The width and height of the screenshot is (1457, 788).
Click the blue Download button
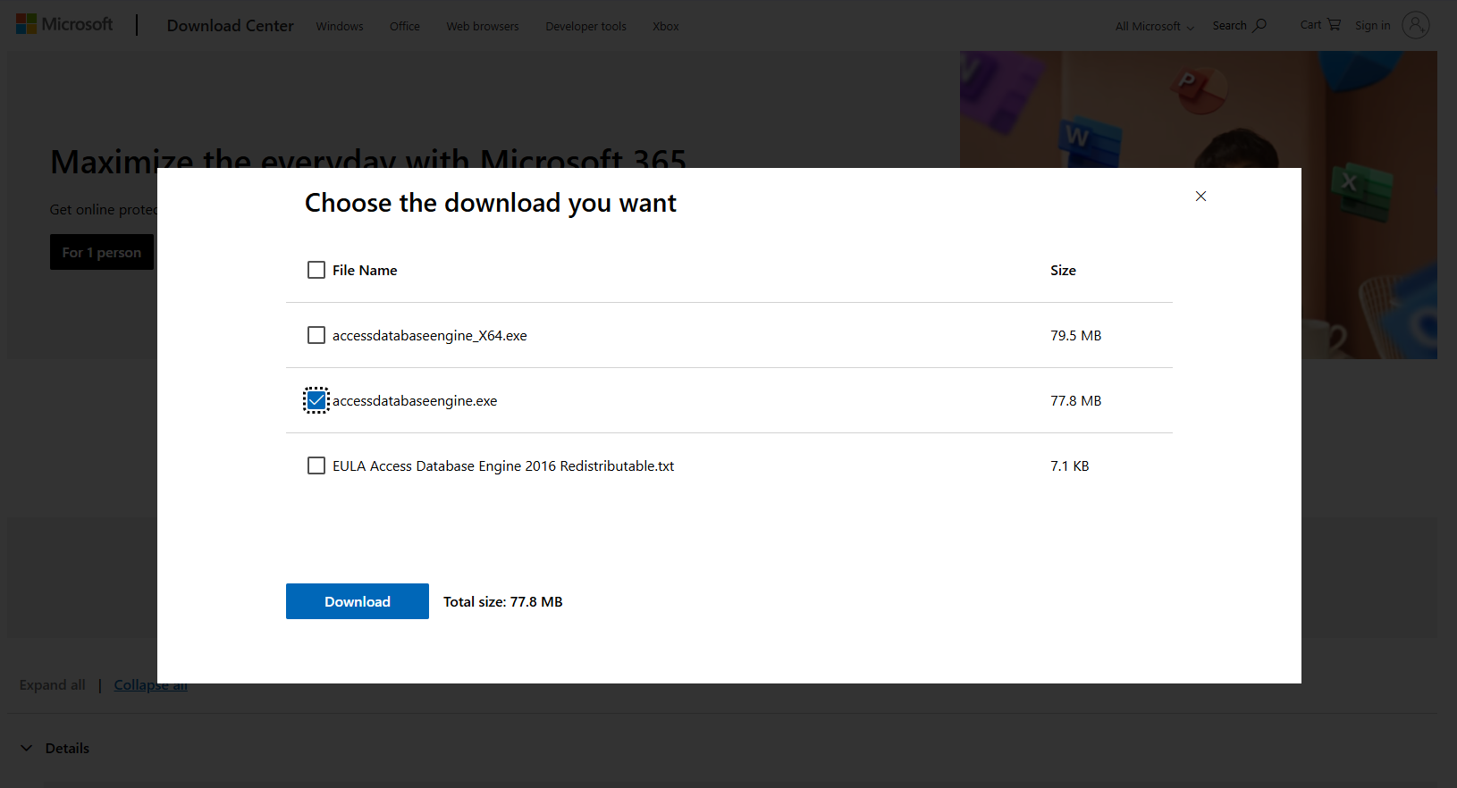pyautogui.click(x=358, y=601)
